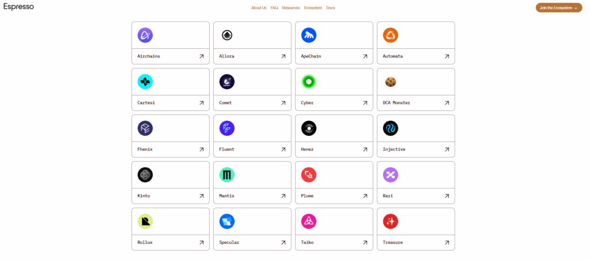This screenshot has height=260, width=590.
Task: Select the Specular project card
Action: [252, 229]
